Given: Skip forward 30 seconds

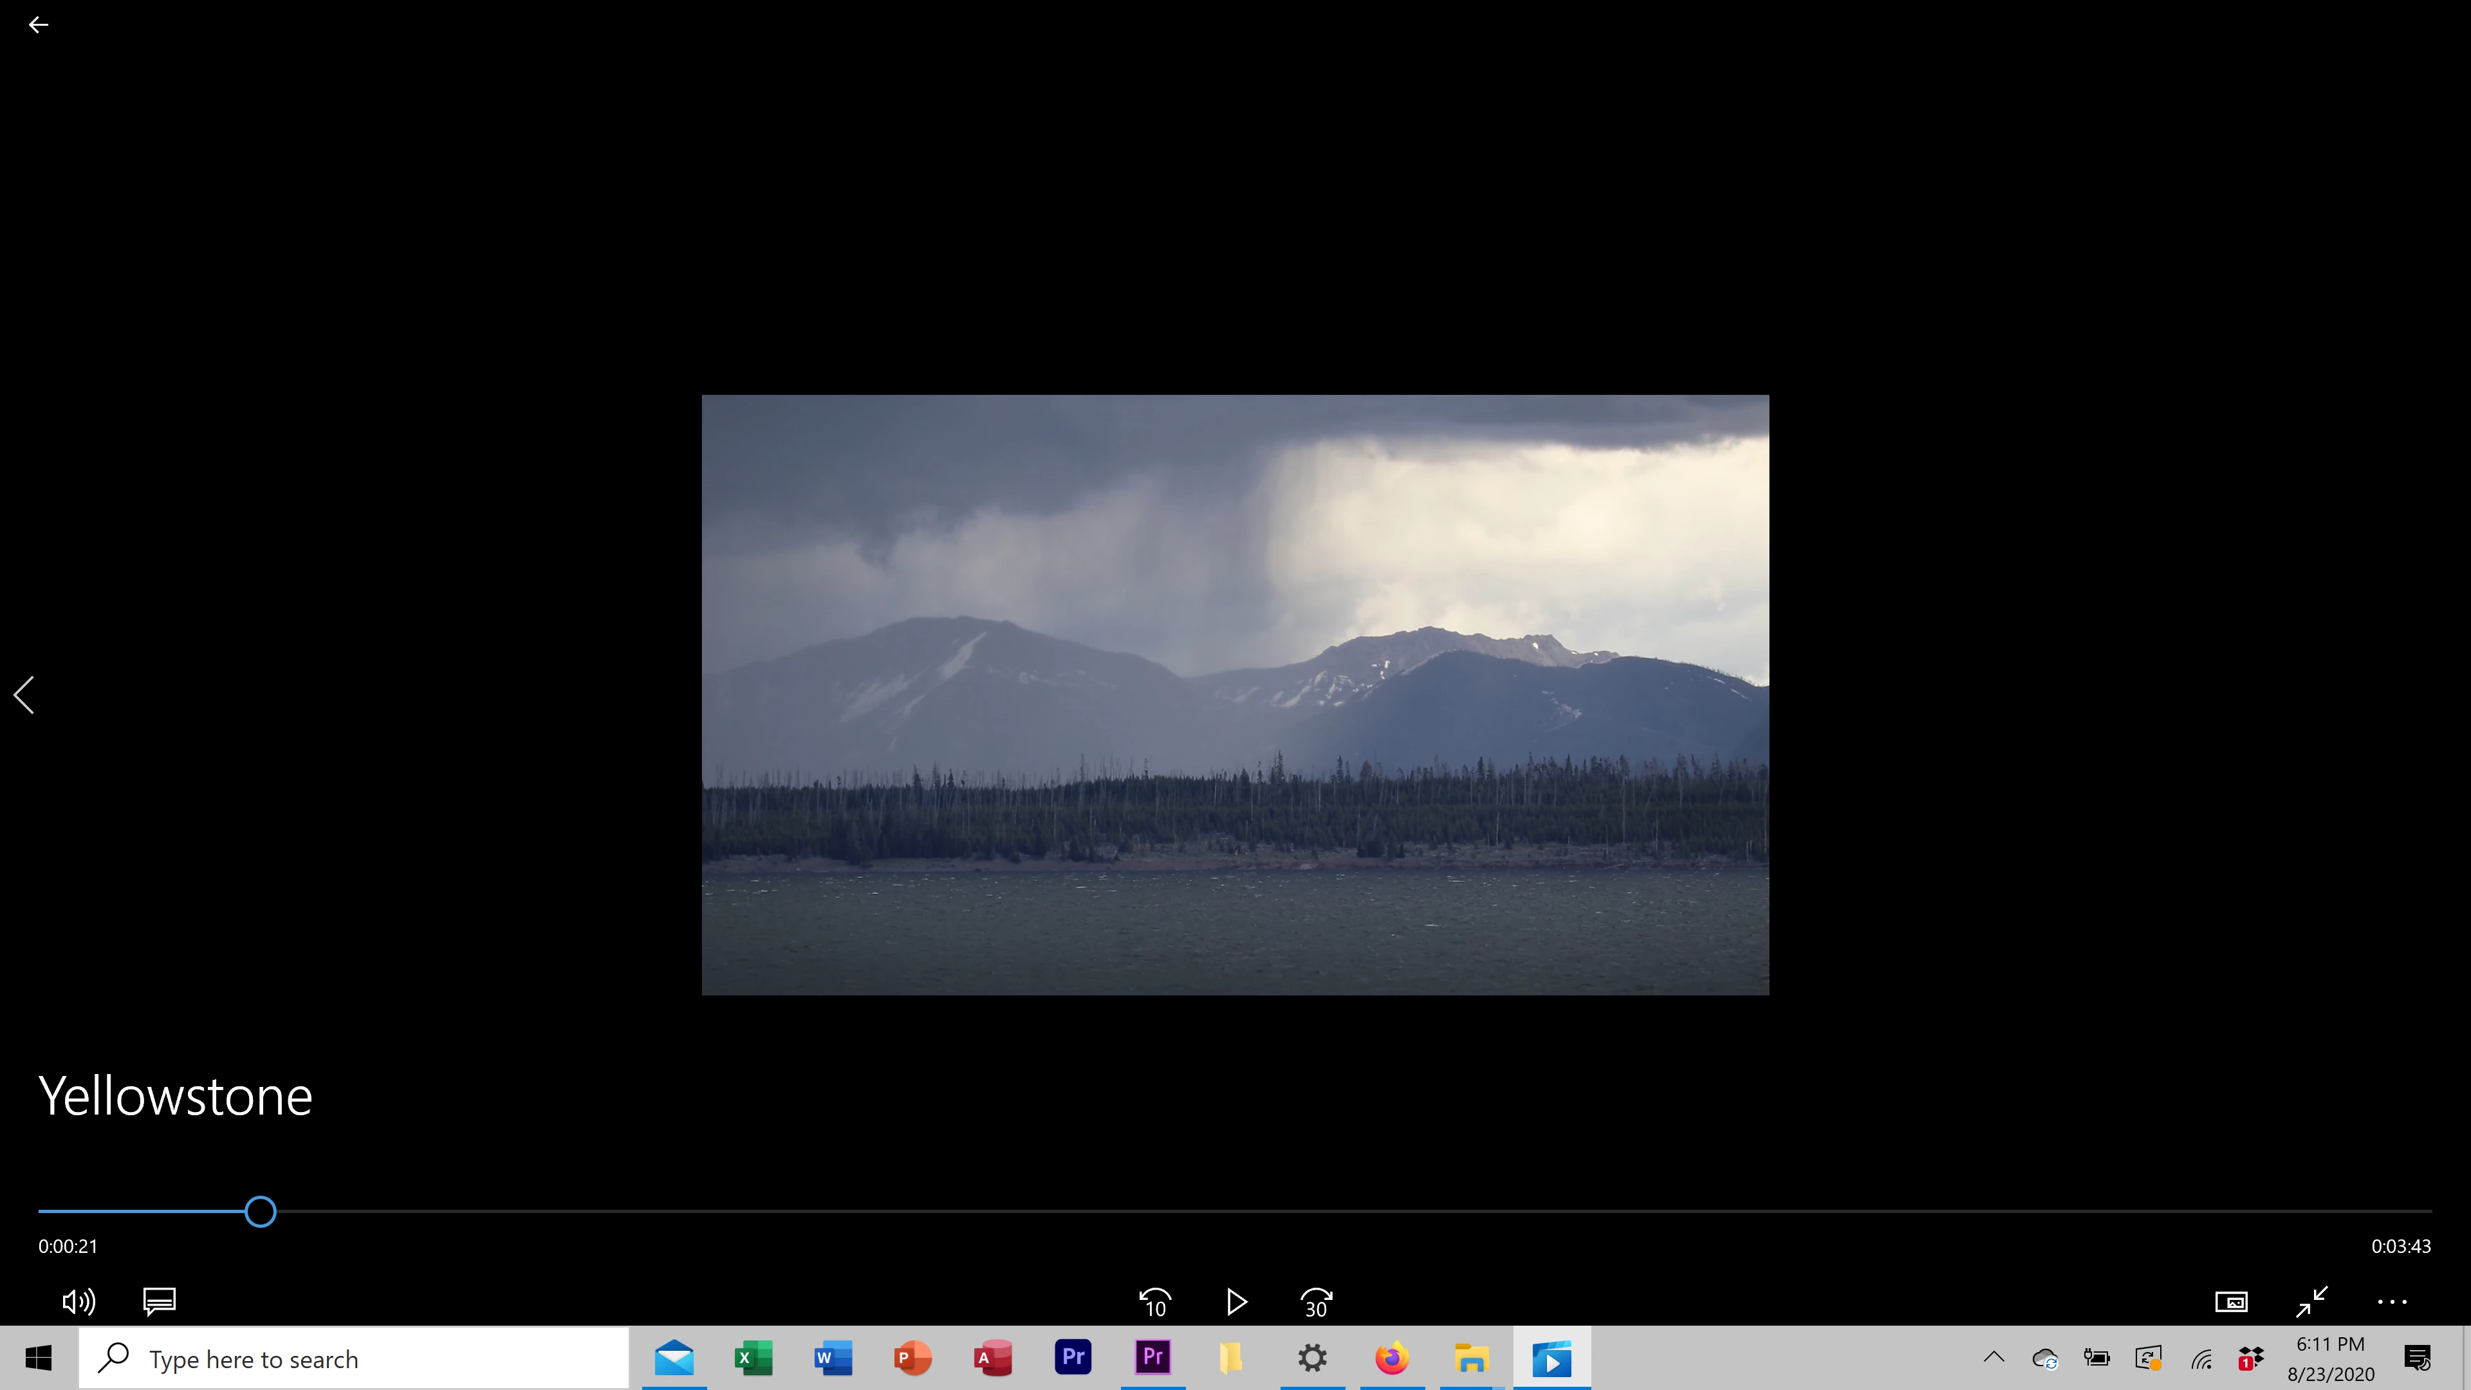Looking at the screenshot, I should coord(1316,1302).
